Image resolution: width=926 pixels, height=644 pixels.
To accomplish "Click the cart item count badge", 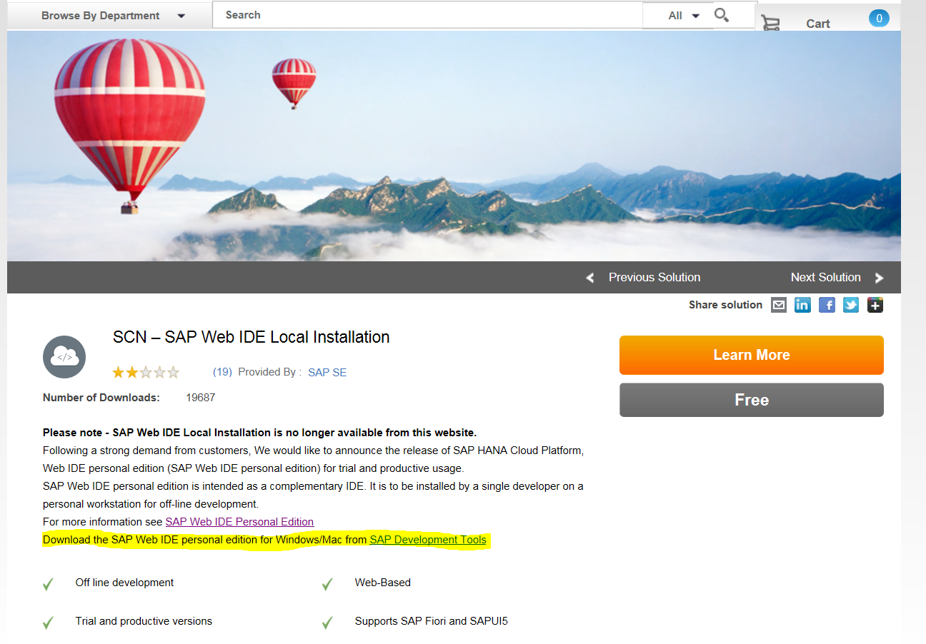I will click(x=879, y=19).
